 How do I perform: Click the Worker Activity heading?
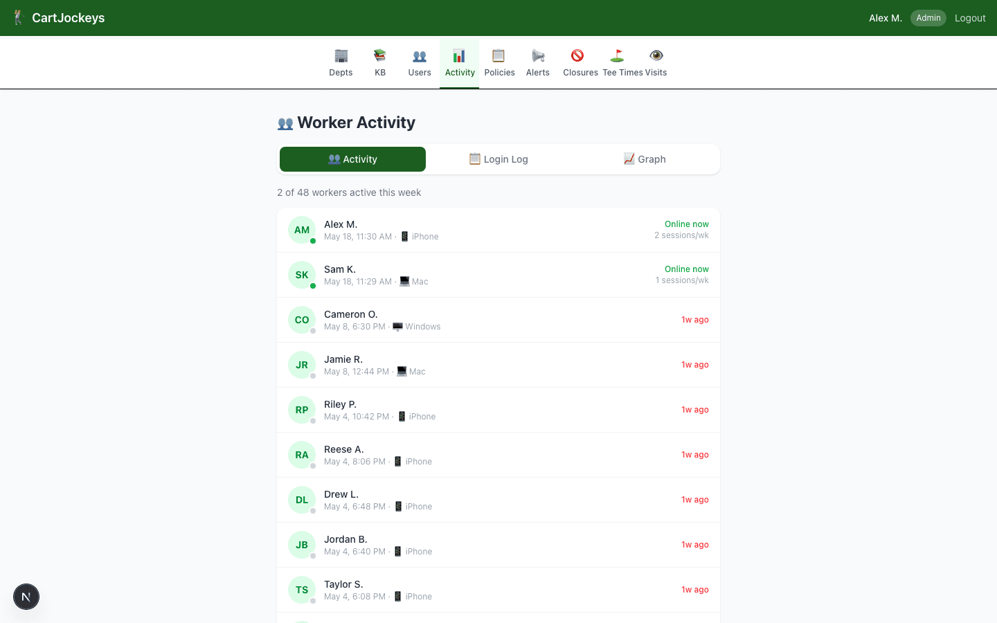[x=346, y=123]
